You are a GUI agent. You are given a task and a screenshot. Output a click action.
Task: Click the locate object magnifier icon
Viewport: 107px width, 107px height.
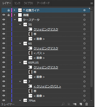(x=63, y=104)
